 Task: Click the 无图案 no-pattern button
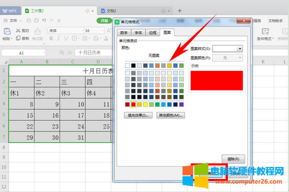pos(154,56)
